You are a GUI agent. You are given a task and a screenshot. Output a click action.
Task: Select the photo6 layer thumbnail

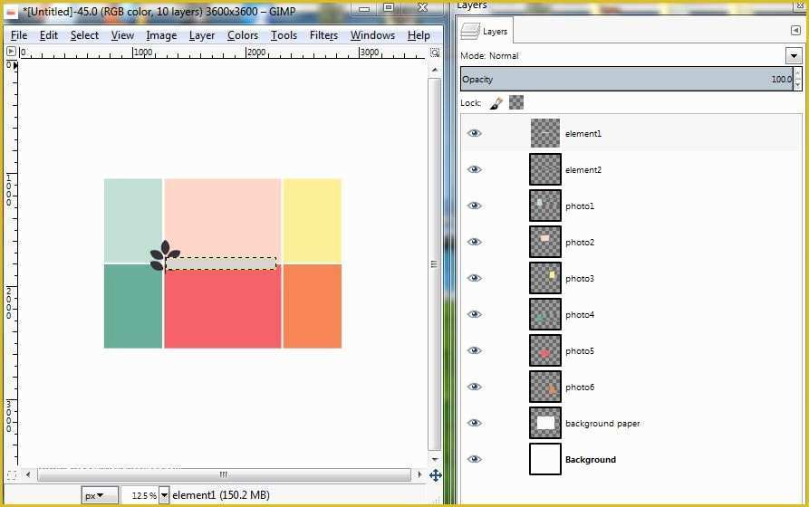[x=545, y=387]
